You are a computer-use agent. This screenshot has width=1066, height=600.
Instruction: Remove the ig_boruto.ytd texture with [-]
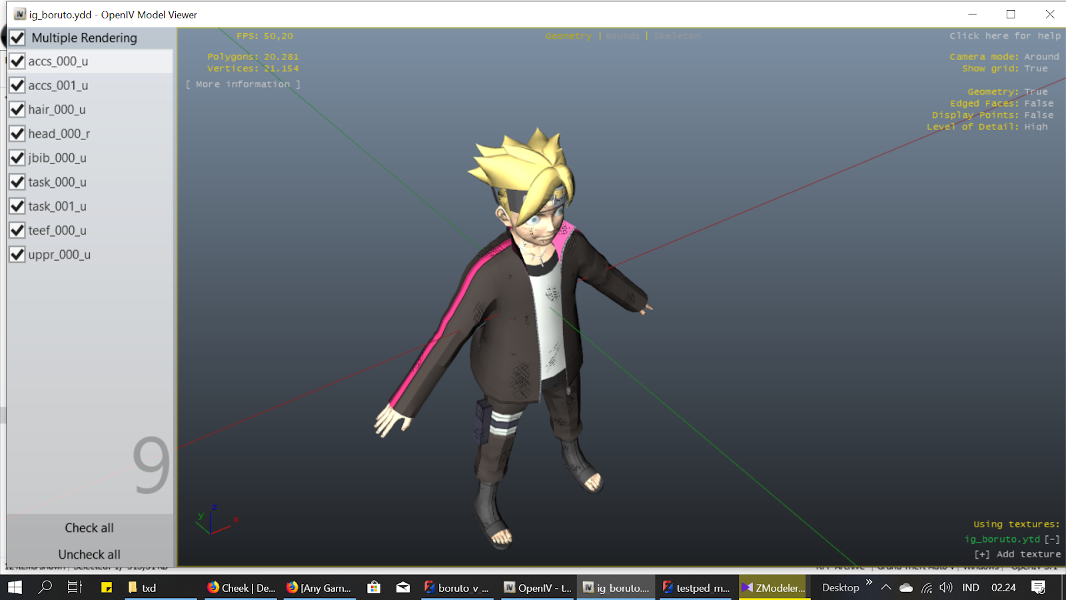pos(1052,539)
